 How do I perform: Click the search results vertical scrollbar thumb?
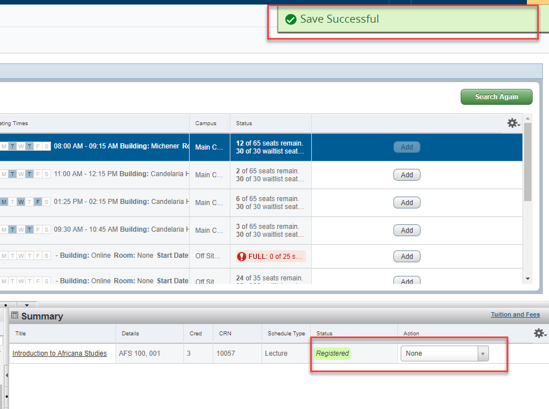tap(527, 161)
